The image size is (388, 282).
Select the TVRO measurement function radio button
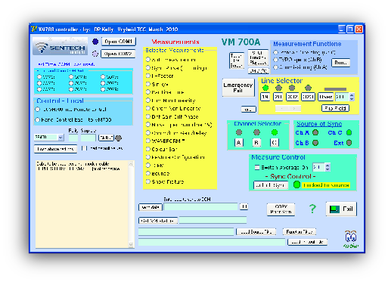click(x=276, y=60)
